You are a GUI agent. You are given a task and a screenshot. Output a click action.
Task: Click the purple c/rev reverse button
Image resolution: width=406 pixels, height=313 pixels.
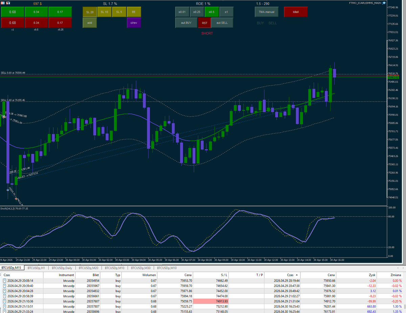(134, 23)
